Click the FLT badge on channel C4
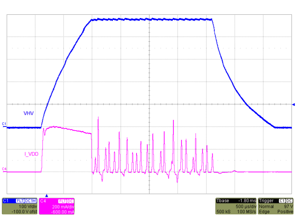Image resolution: width=296 pixels, height=222 pixels. pyautogui.click(x=63, y=201)
